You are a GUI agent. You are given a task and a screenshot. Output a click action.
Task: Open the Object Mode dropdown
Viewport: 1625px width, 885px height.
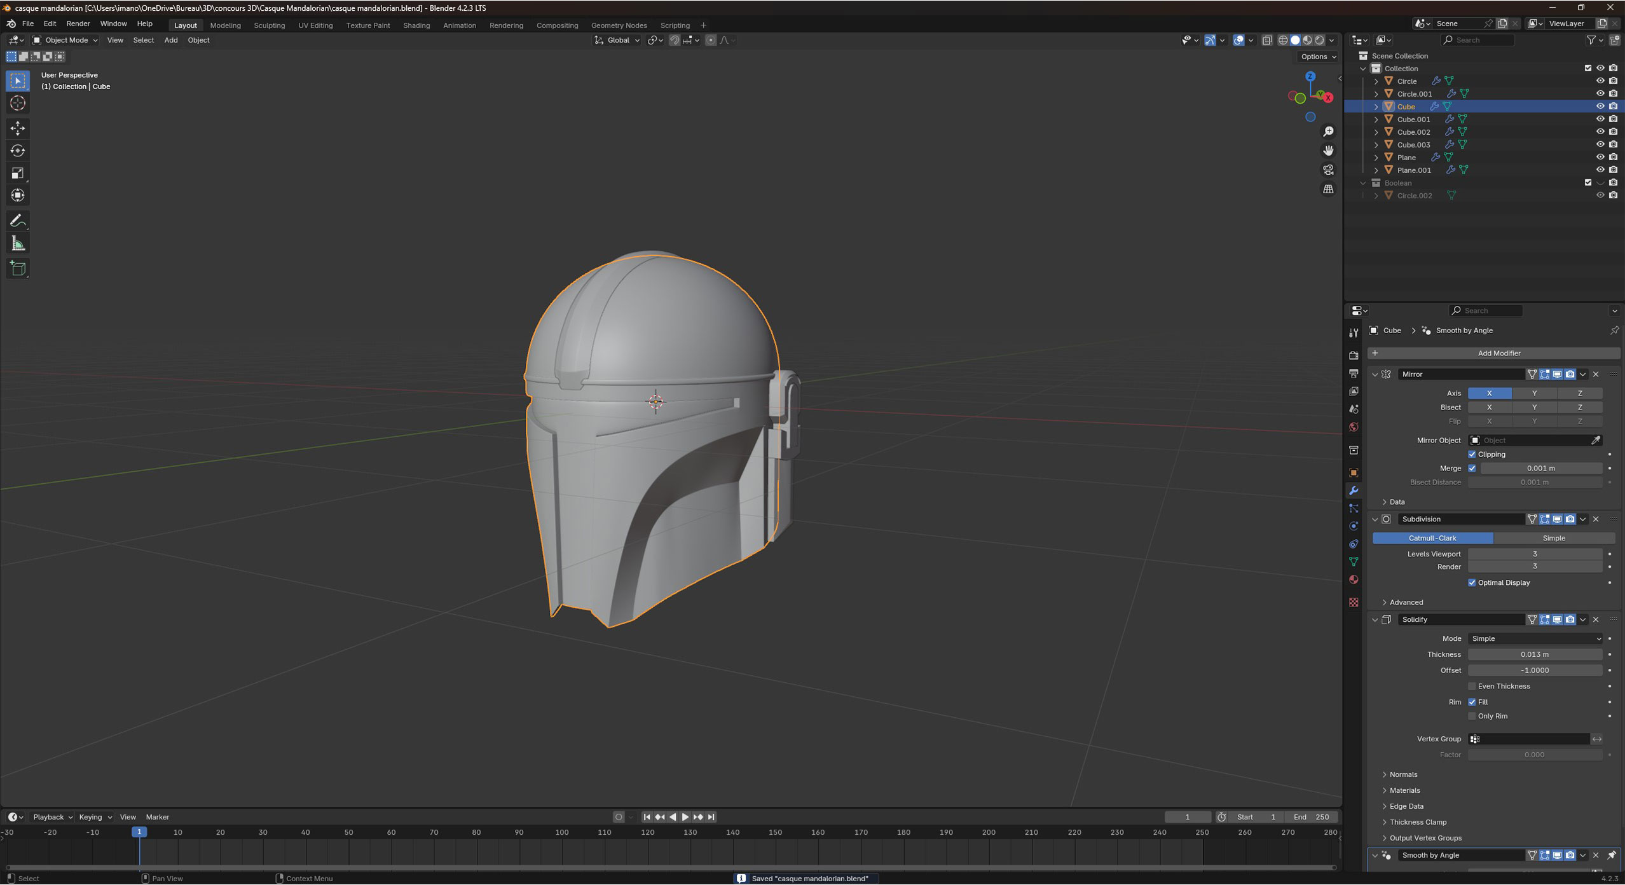click(65, 40)
